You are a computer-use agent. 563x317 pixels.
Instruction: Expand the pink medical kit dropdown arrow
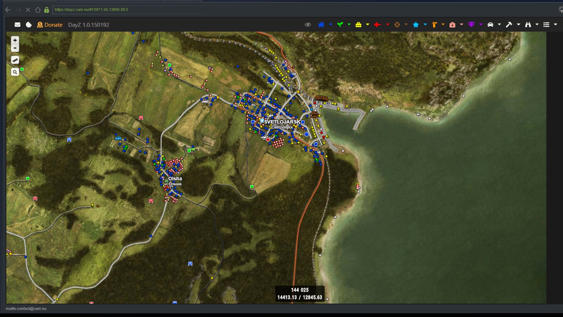click(462, 25)
